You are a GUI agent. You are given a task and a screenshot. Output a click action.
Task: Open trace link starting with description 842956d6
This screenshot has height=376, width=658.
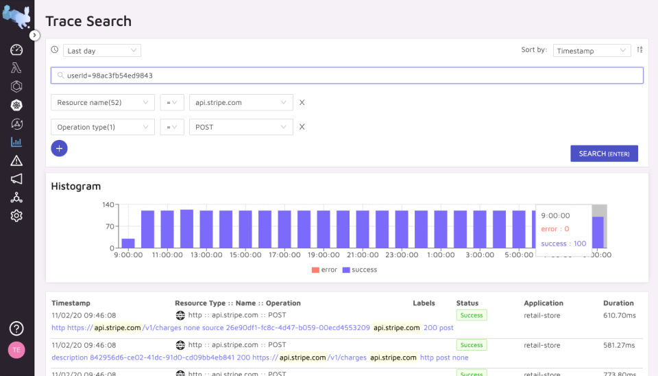tap(260, 357)
